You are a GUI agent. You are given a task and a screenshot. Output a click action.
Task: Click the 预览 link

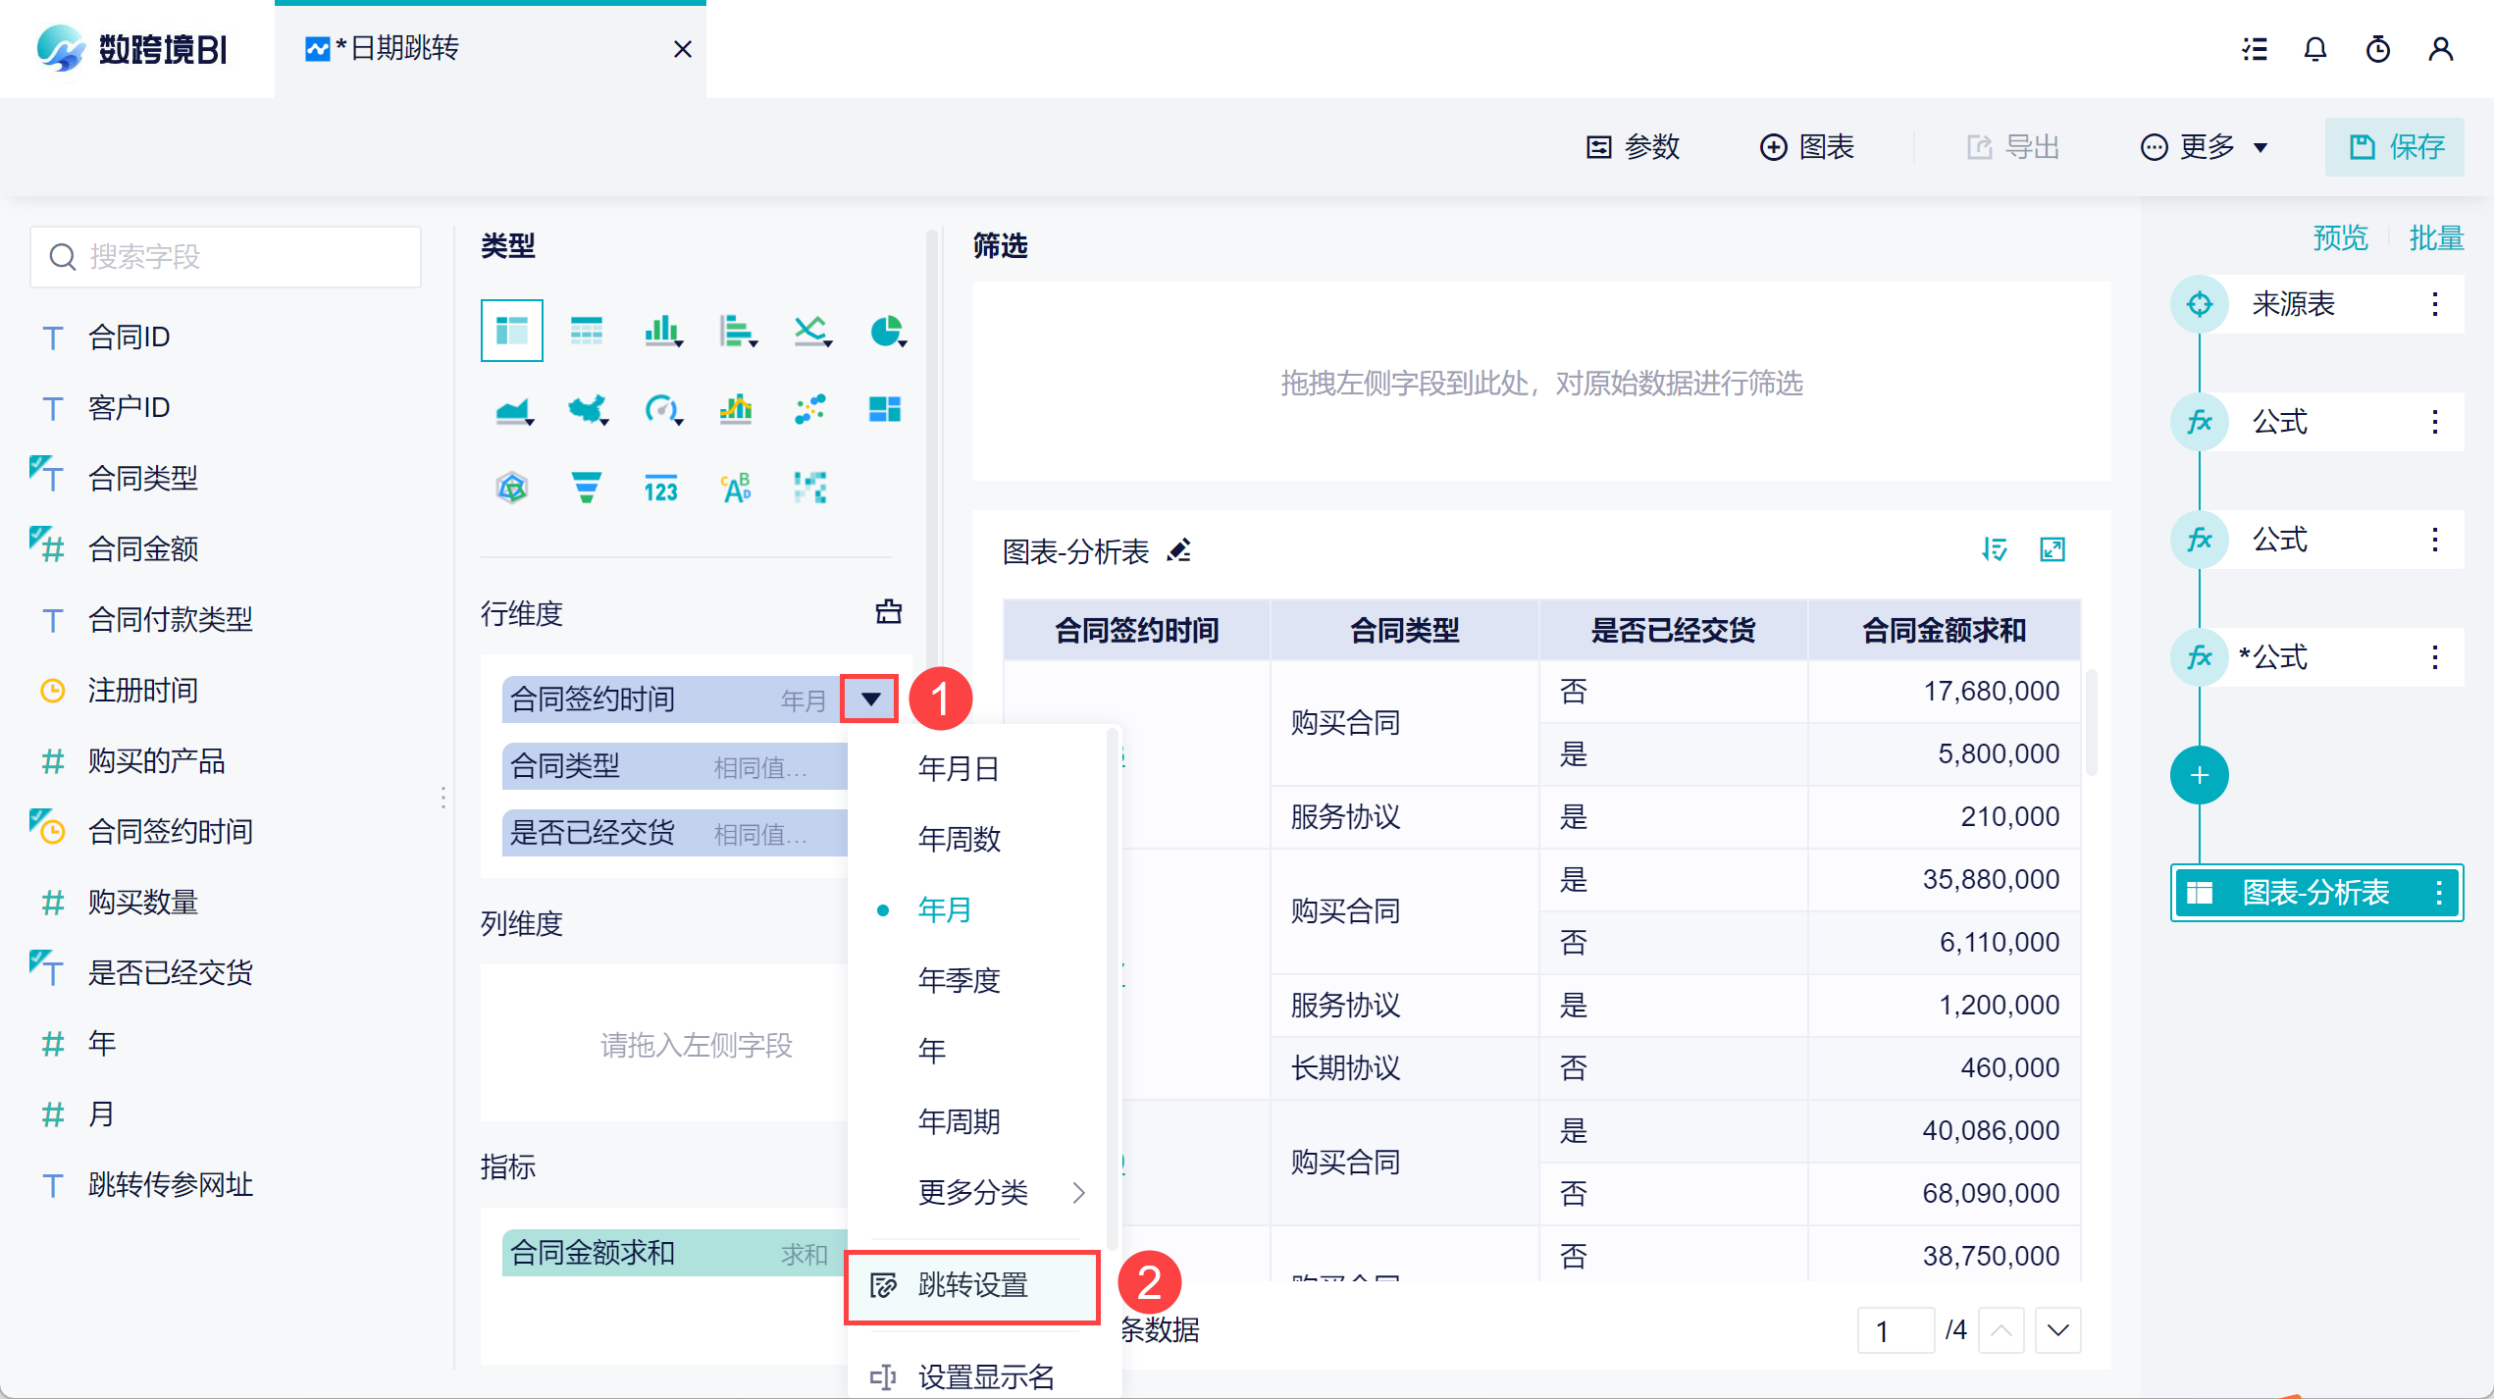click(2340, 237)
